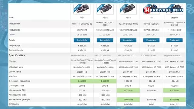Click column header ASUS GTX650TIB-...
Viewport: 194px width, 109px height.
tap(103, 56)
